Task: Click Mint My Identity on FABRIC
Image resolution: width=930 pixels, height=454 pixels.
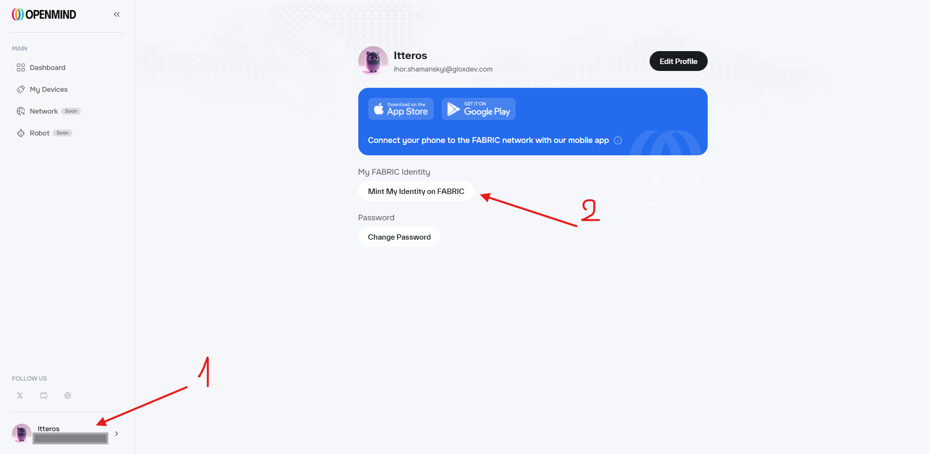Action: tap(416, 191)
